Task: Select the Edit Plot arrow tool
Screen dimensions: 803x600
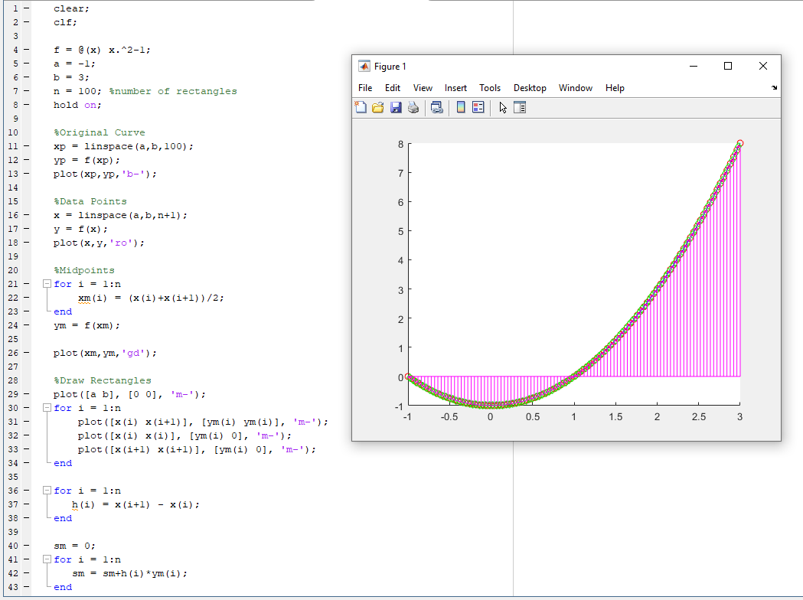Action: (x=503, y=107)
